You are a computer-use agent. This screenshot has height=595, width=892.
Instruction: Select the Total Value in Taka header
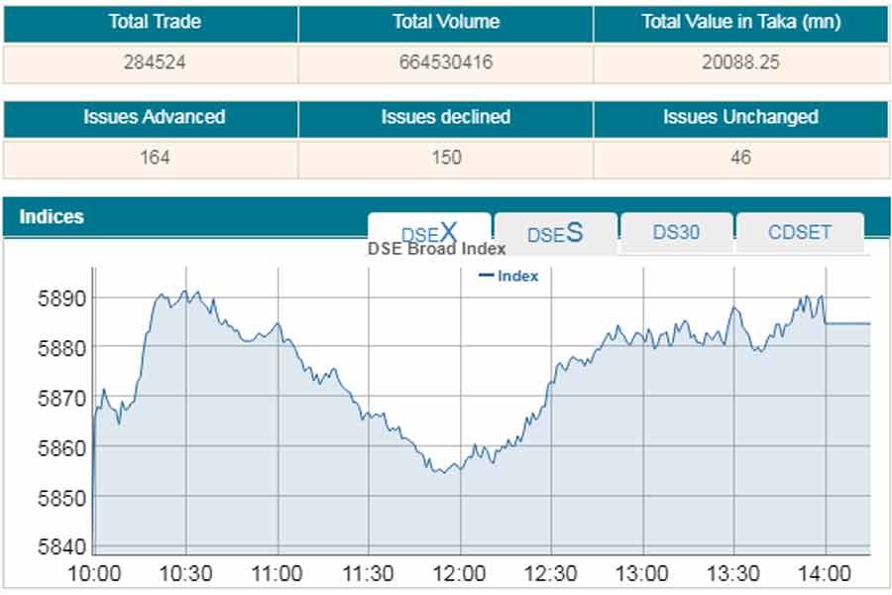[x=739, y=22]
